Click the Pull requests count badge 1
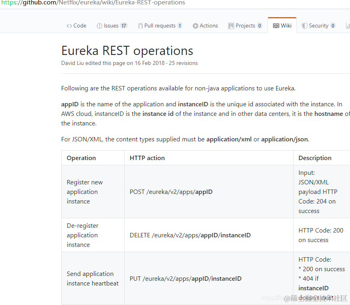Viewport: 350px width, 305px height. 180,25
